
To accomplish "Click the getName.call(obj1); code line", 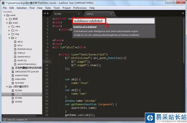I will point(80,115).
